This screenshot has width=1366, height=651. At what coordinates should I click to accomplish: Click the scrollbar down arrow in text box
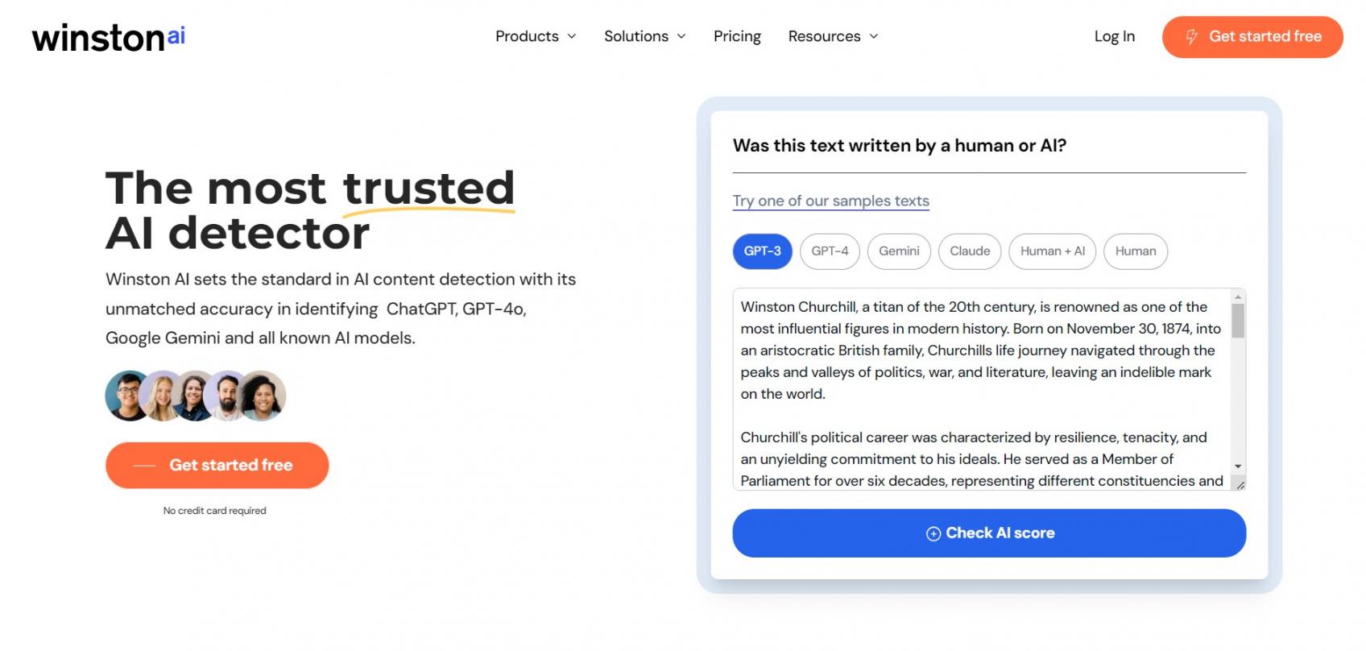tap(1238, 466)
